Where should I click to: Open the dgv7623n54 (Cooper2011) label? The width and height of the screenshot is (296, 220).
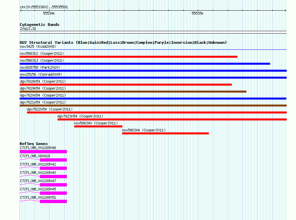coord(80,116)
